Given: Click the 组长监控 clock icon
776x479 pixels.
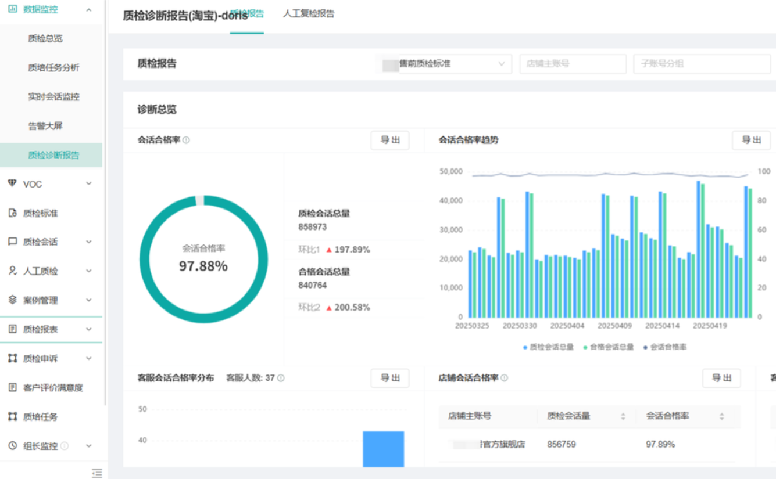Looking at the screenshot, I should coord(12,446).
